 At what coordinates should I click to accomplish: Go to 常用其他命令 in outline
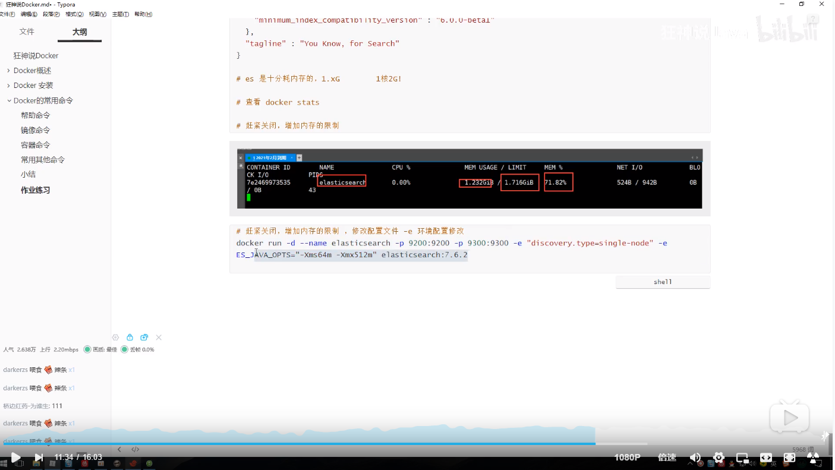click(43, 160)
